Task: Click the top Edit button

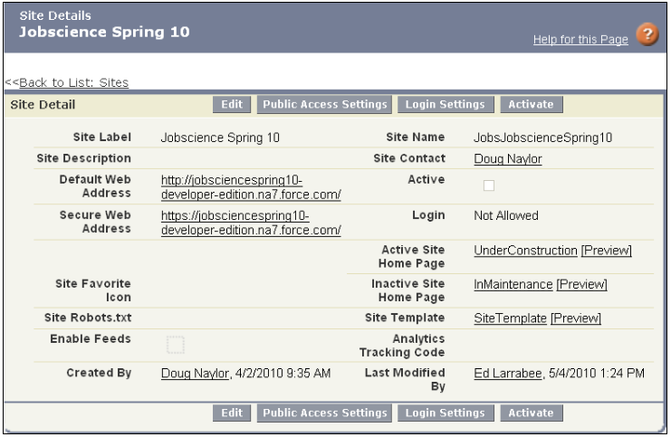Action: (x=232, y=104)
